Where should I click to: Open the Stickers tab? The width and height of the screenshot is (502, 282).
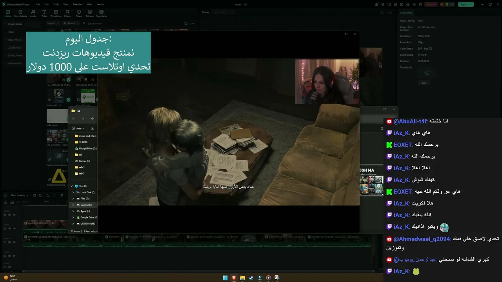(x=90, y=14)
